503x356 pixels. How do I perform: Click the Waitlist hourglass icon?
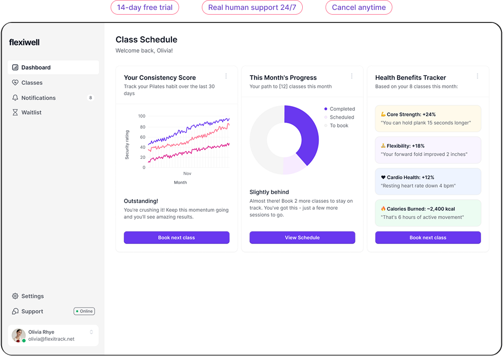[15, 112]
